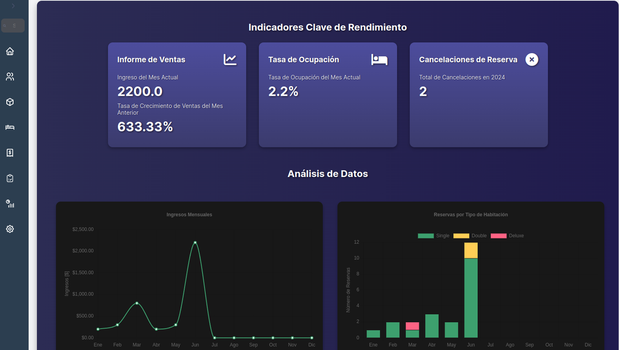
Task: Click the Mar data point on income chart
Action: (137, 303)
